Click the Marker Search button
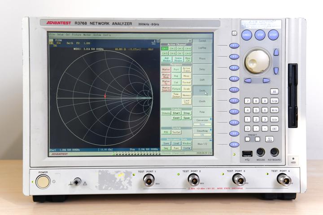Screen dimensions: 323x215 pos(166,89)
